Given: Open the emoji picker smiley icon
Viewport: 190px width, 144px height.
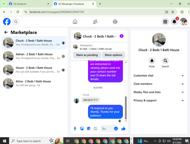Looking at the screenshot, I should 116,128.
